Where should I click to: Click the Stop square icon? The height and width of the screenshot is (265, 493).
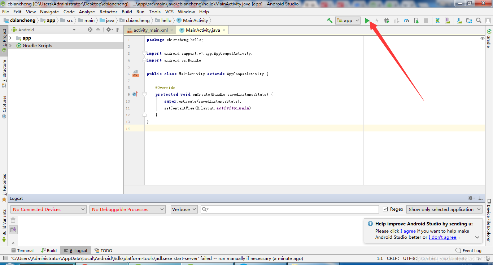coord(426,21)
